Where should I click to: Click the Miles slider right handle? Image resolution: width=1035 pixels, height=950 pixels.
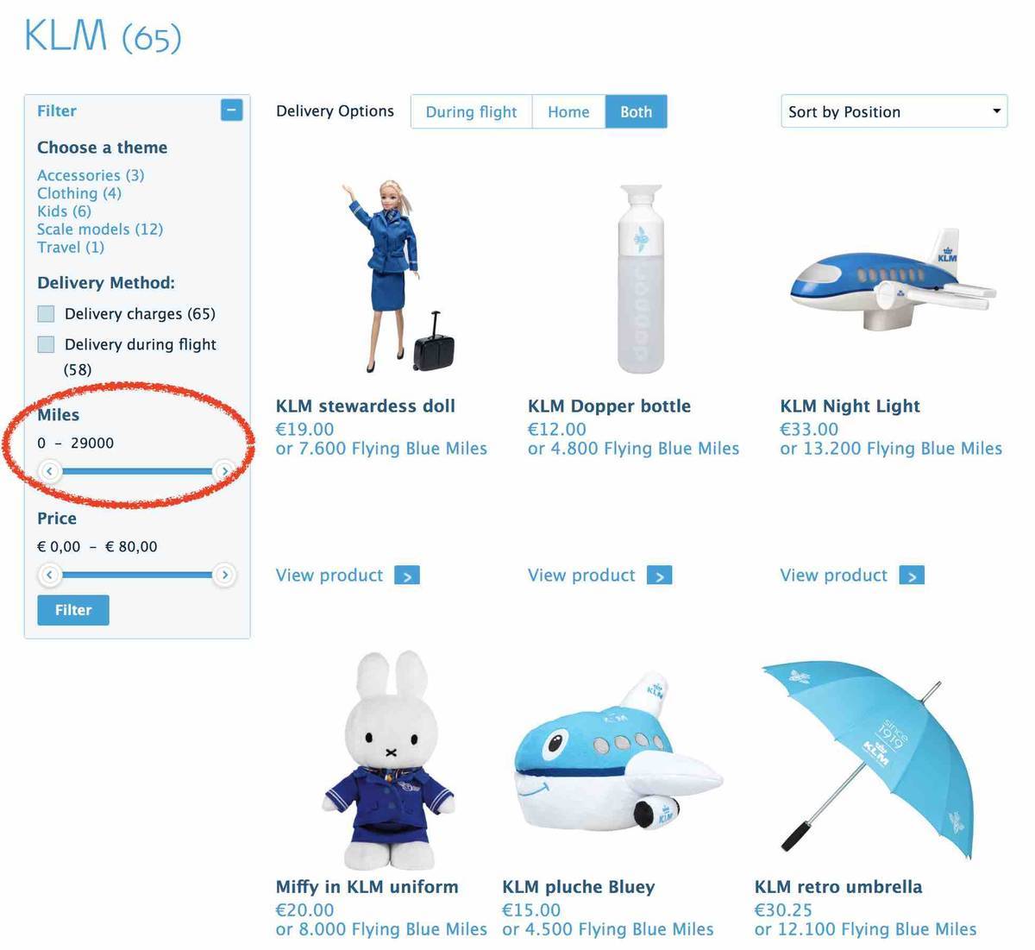224,470
